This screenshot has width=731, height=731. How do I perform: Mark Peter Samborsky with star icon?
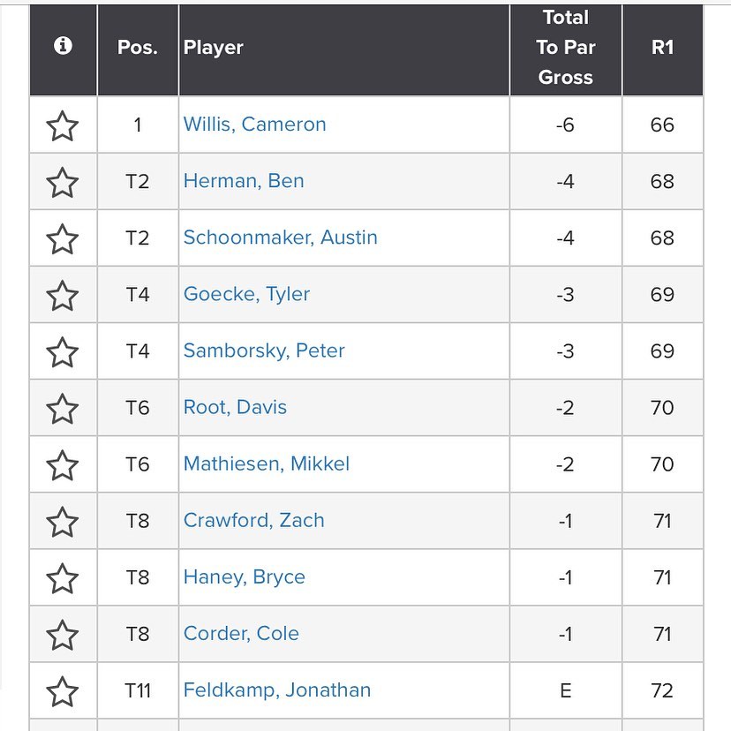(x=63, y=351)
